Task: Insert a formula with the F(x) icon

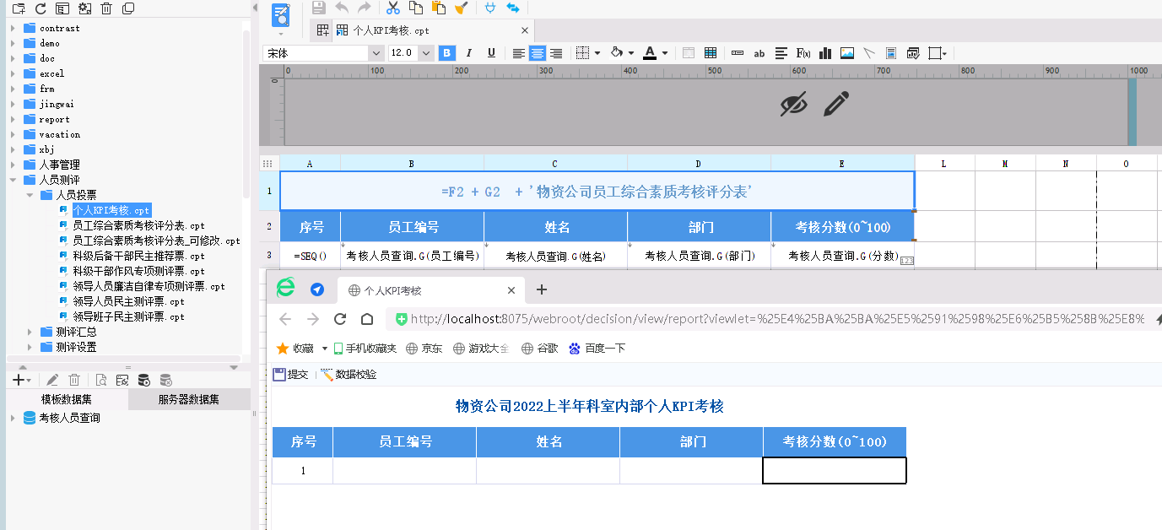Action: click(x=803, y=53)
